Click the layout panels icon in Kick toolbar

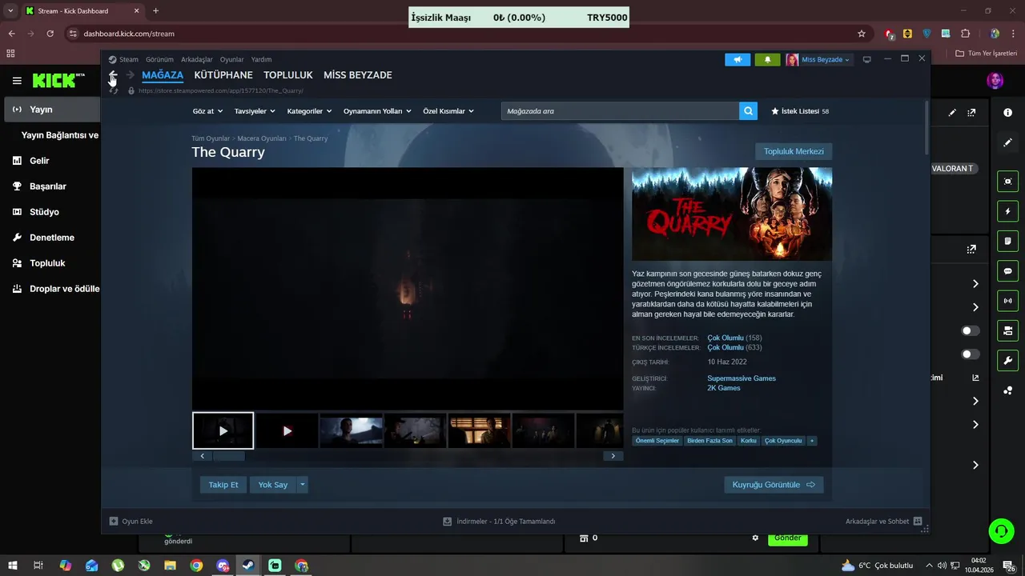1008,330
